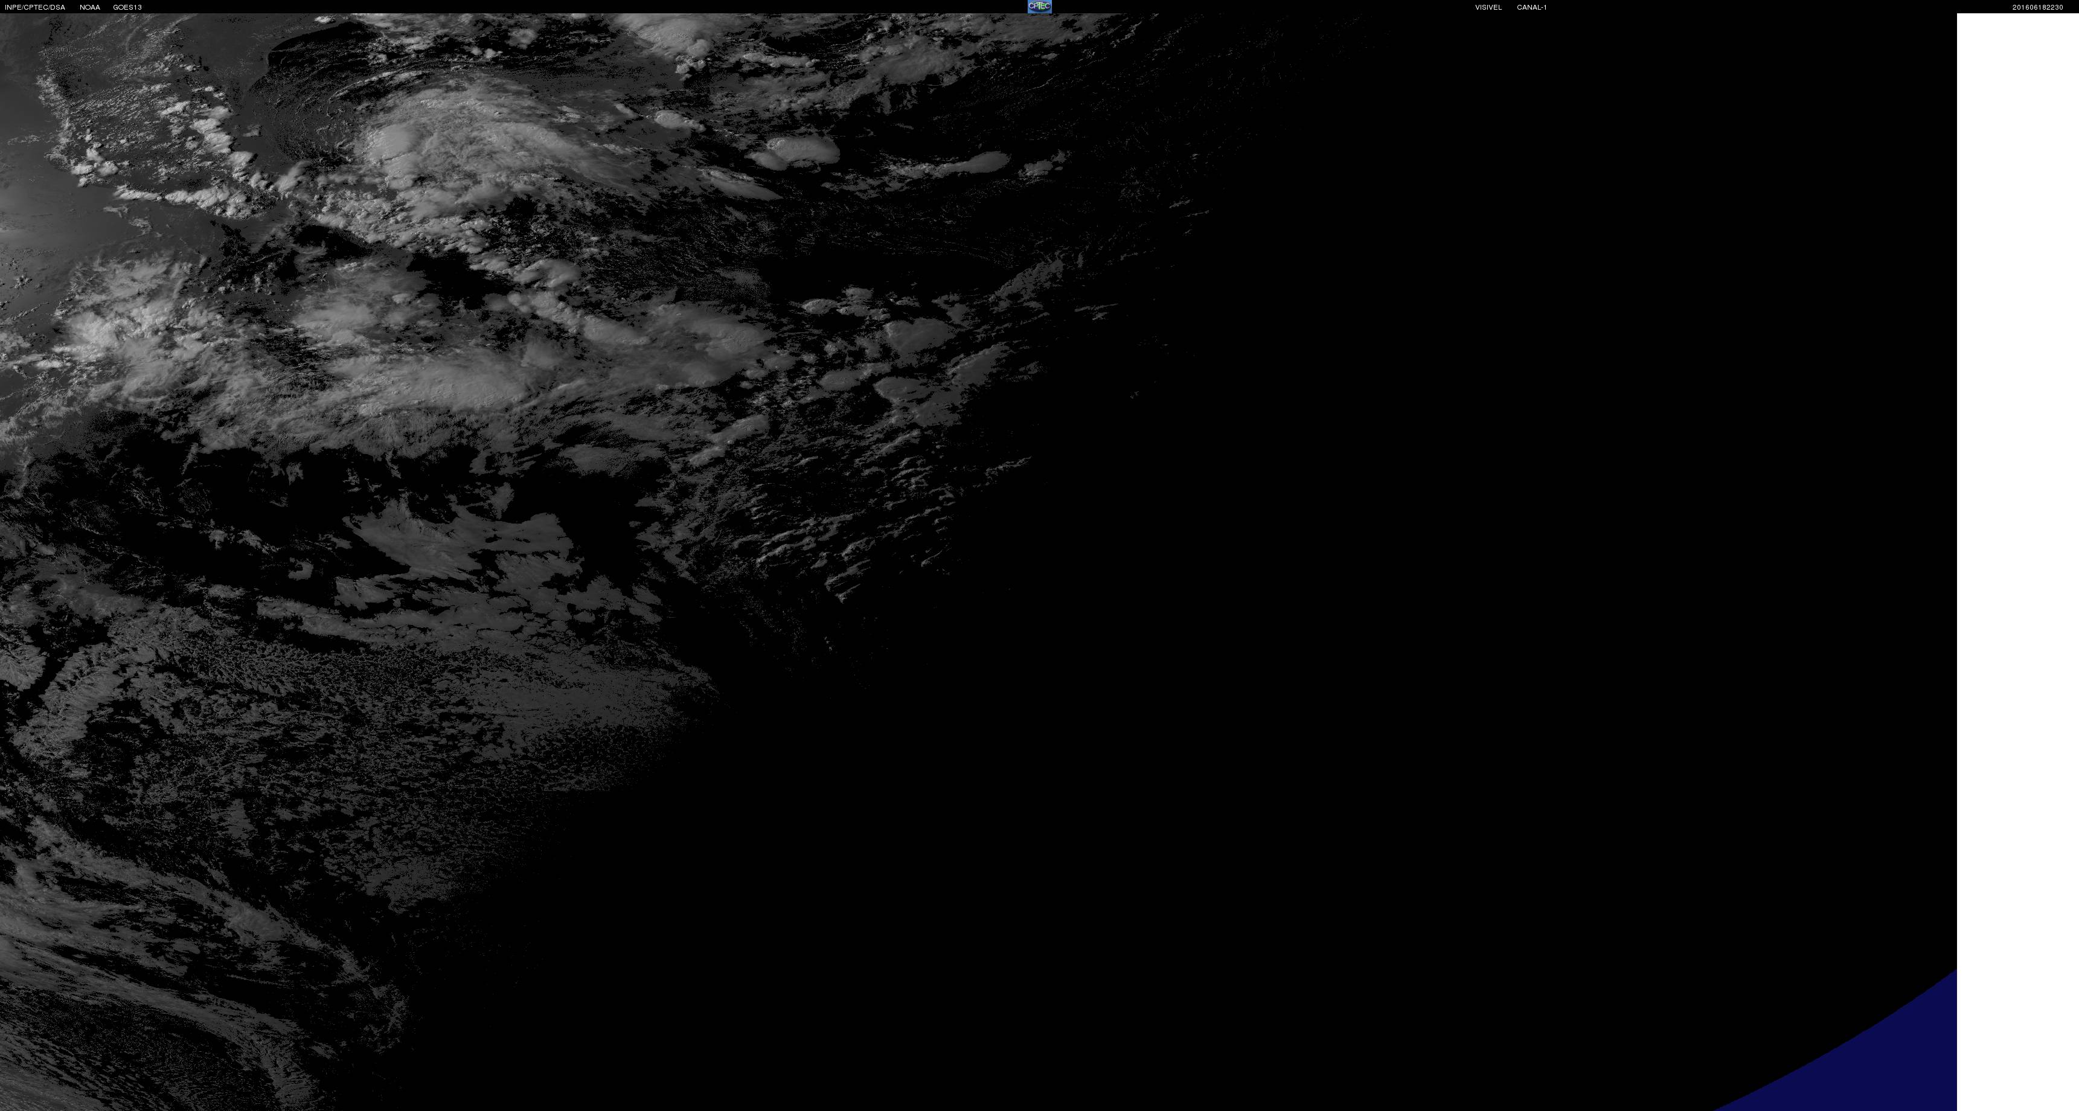The image size is (2079, 1111).
Task: Click the 201606182230 timestamp text
Action: pos(2037,7)
